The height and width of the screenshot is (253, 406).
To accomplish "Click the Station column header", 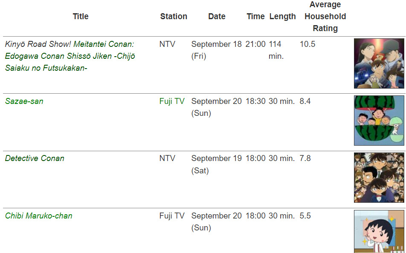I will click(174, 17).
